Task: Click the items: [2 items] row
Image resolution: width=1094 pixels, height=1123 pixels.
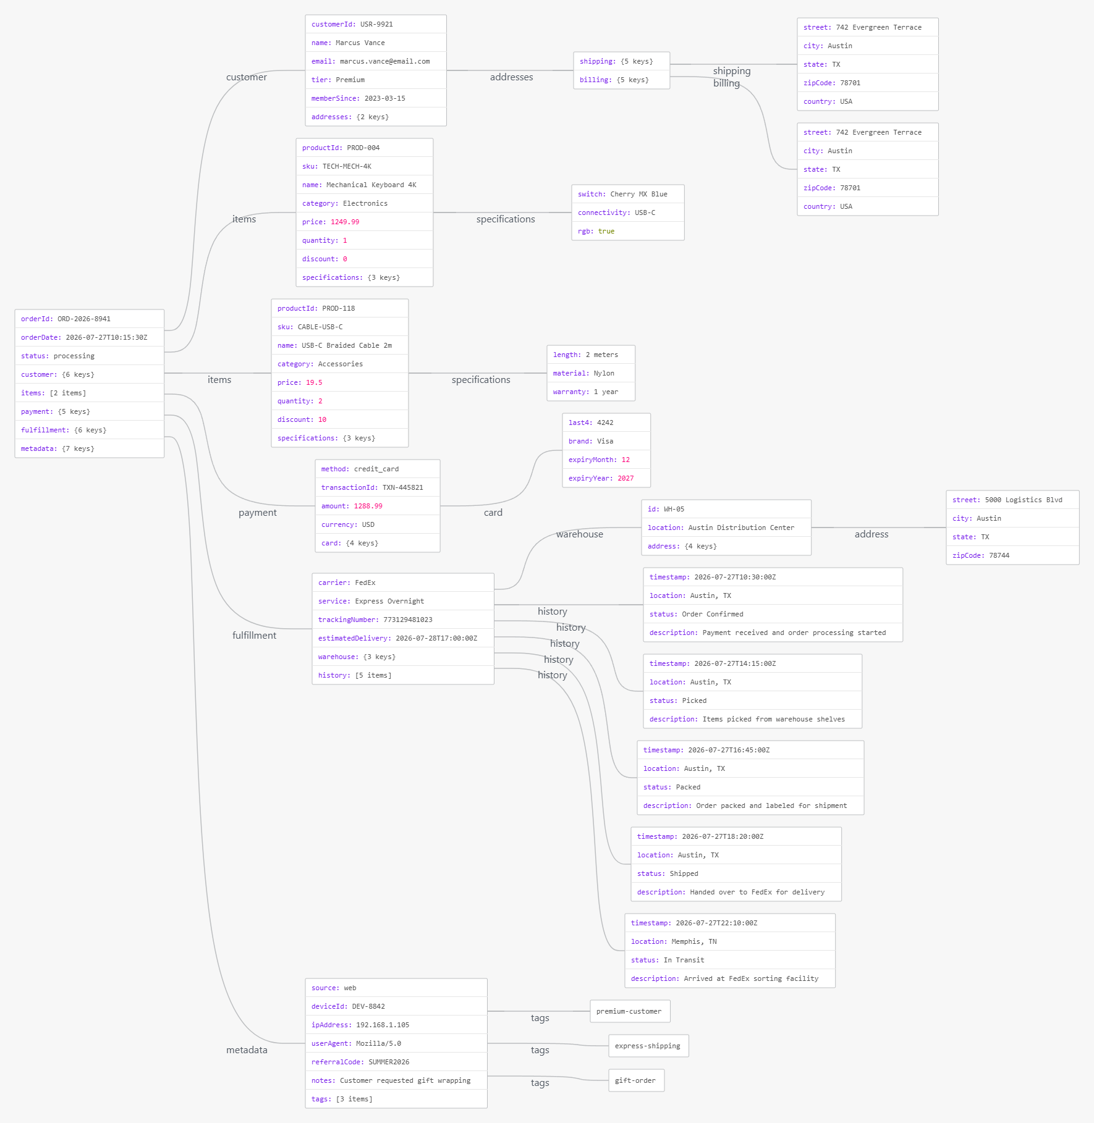Action: 90,393
